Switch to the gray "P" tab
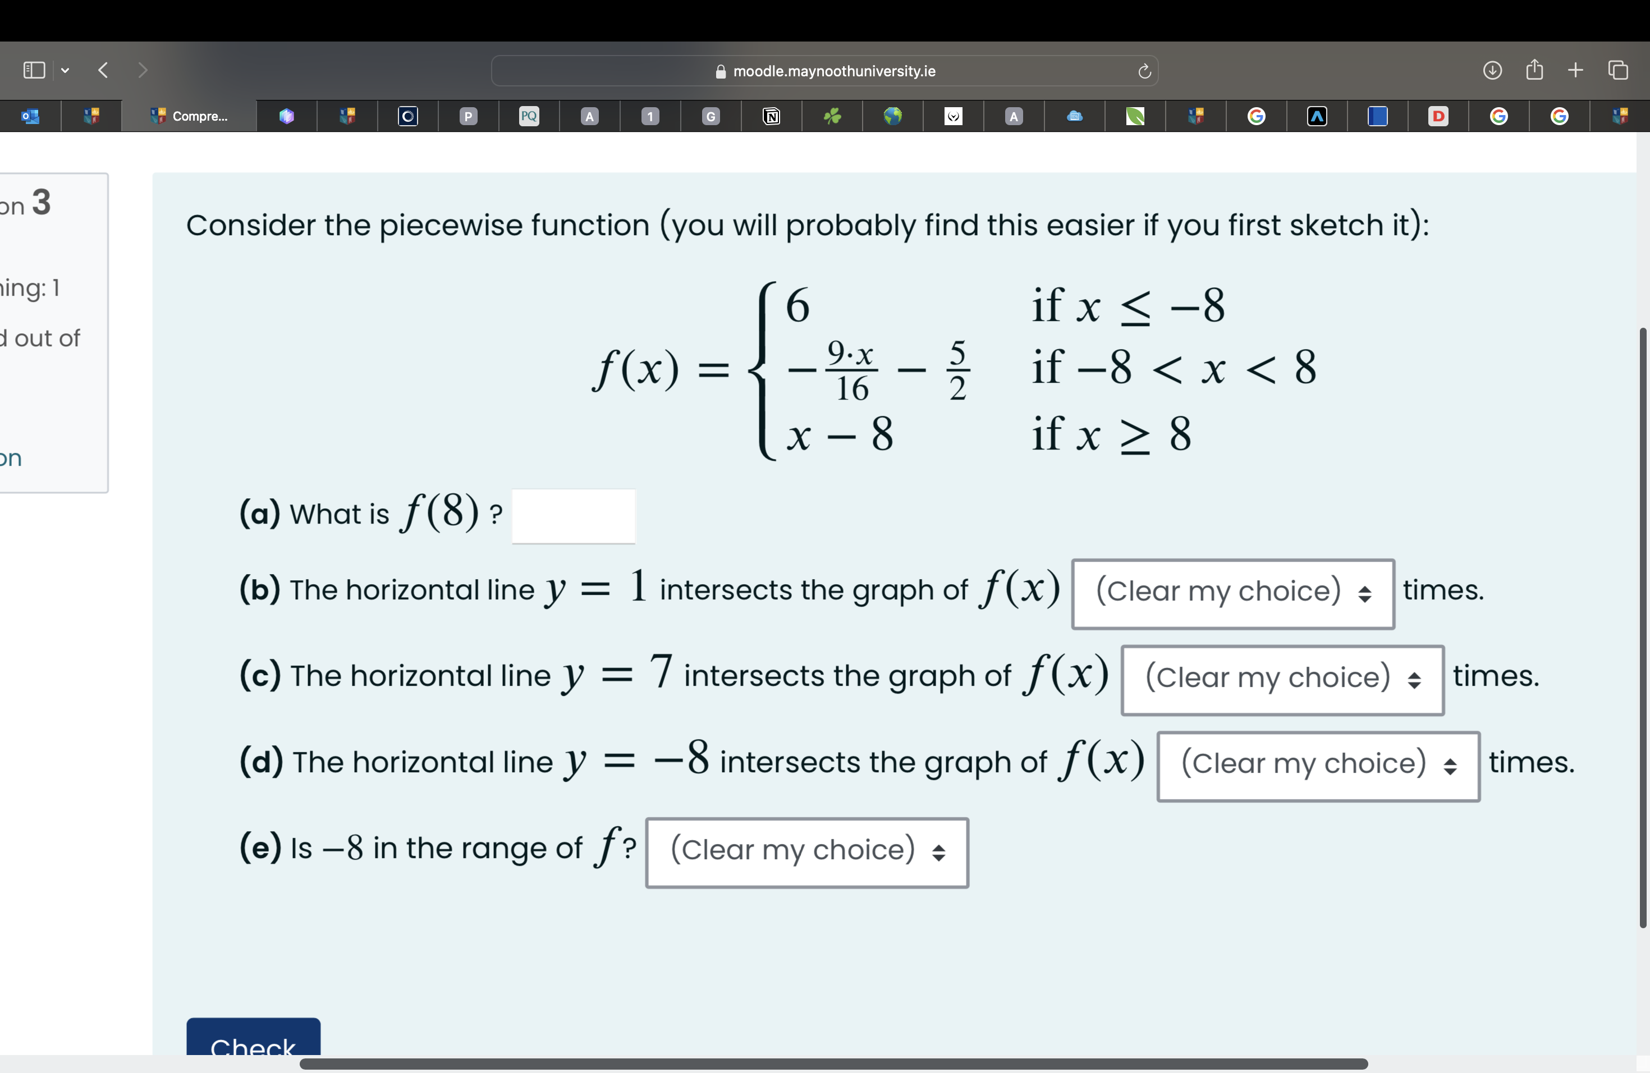1650x1073 pixels. coord(469,116)
